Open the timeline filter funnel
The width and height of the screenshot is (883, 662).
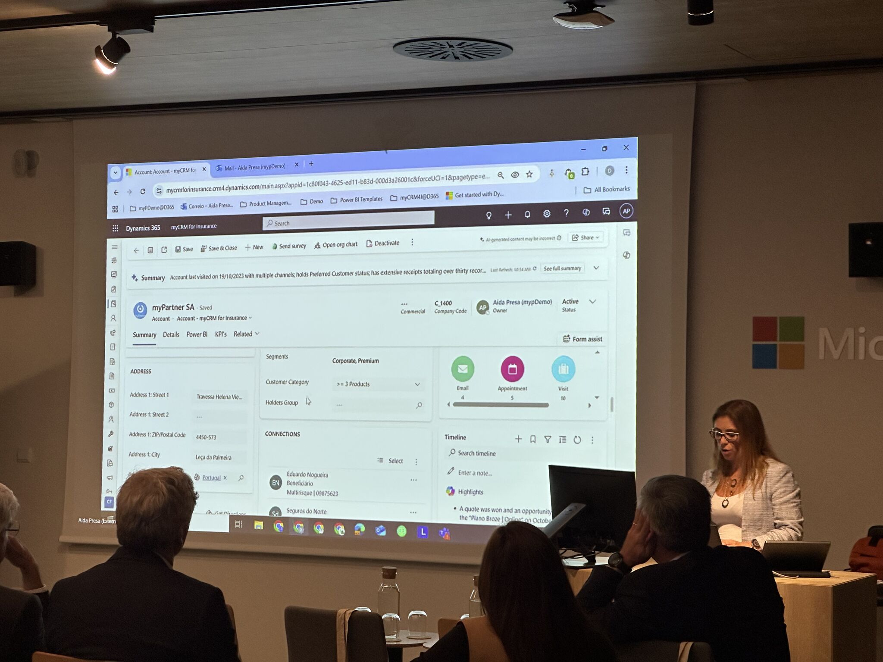point(548,440)
